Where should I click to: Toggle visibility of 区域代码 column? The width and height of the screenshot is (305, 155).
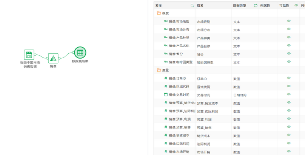[x=289, y=86]
